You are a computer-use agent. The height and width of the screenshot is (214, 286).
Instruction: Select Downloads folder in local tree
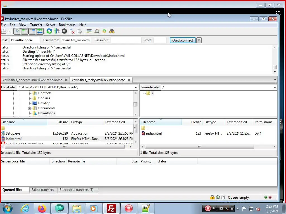(x=46, y=113)
